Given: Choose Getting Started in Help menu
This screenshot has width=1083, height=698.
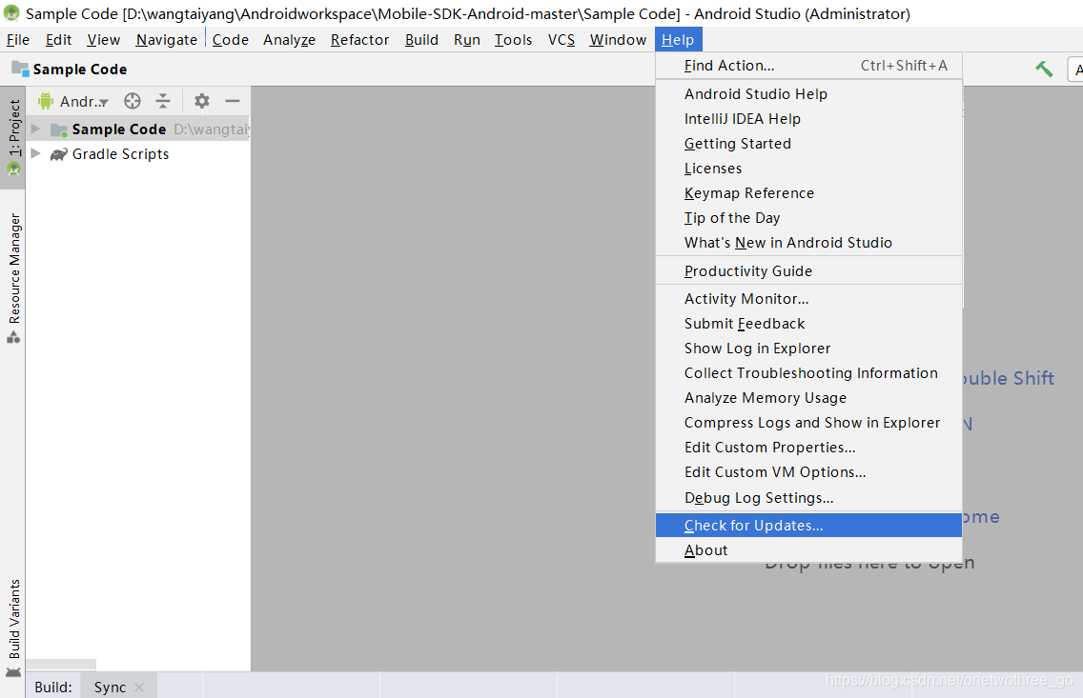Looking at the screenshot, I should (808, 144).
